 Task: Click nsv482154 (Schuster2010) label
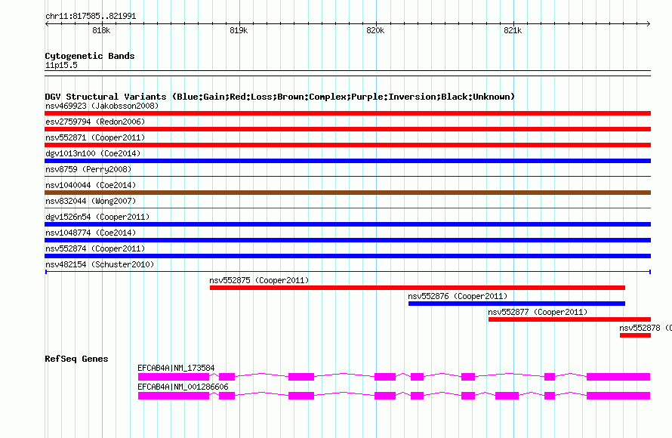(x=100, y=264)
